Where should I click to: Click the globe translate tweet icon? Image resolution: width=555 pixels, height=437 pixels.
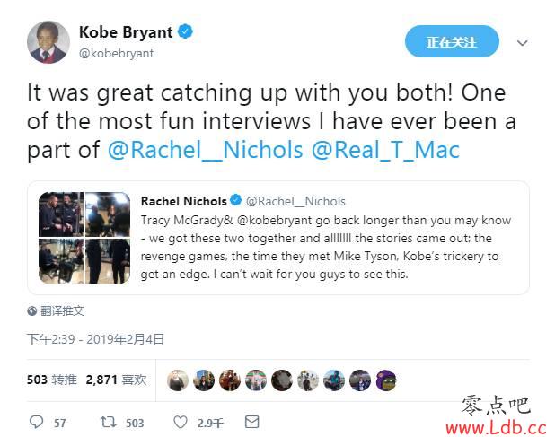coord(31,310)
